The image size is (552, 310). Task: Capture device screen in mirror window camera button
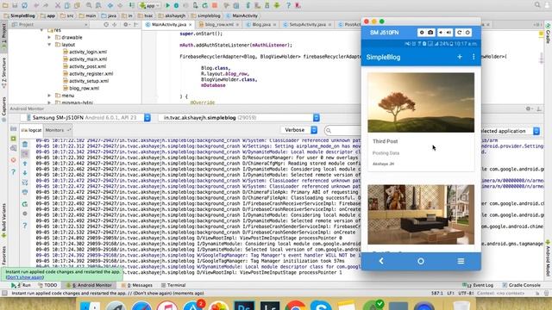[430, 33]
